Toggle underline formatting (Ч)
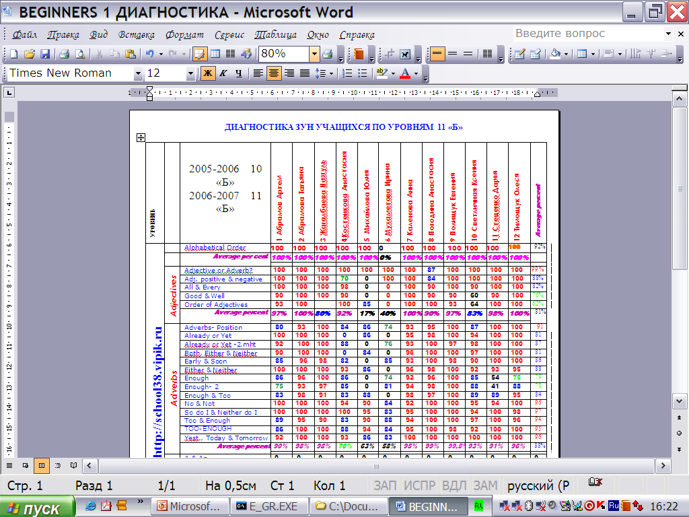 point(239,73)
